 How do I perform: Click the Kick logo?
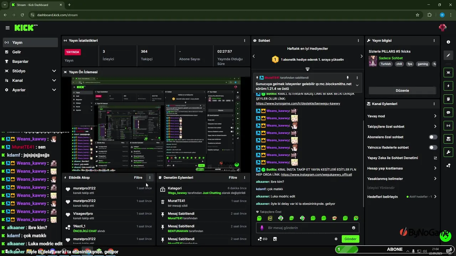click(x=26, y=28)
